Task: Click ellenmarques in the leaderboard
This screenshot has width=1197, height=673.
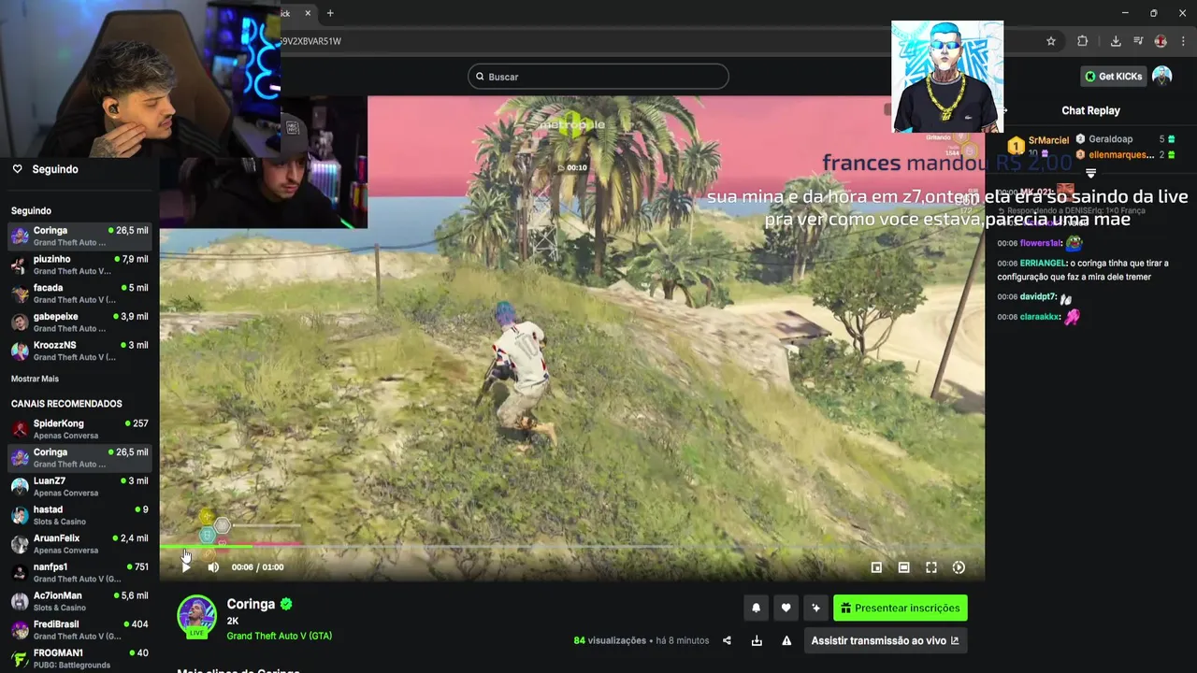Action: tap(1121, 154)
